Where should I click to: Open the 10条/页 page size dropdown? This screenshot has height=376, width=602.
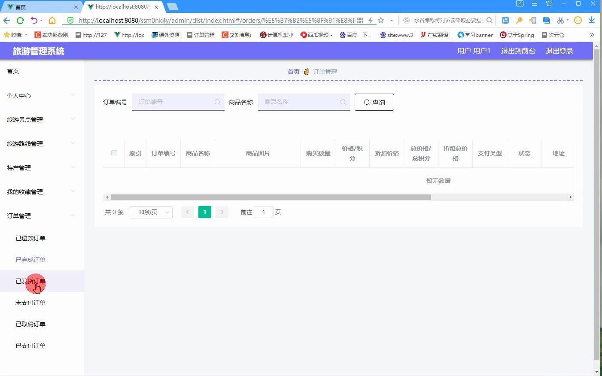[151, 212]
